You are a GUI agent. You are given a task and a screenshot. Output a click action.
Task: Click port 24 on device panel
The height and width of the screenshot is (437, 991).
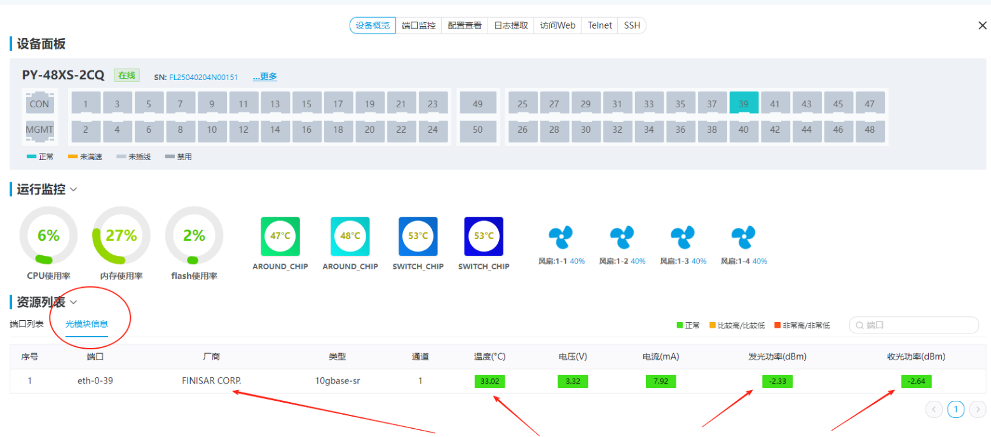(433, 131)
